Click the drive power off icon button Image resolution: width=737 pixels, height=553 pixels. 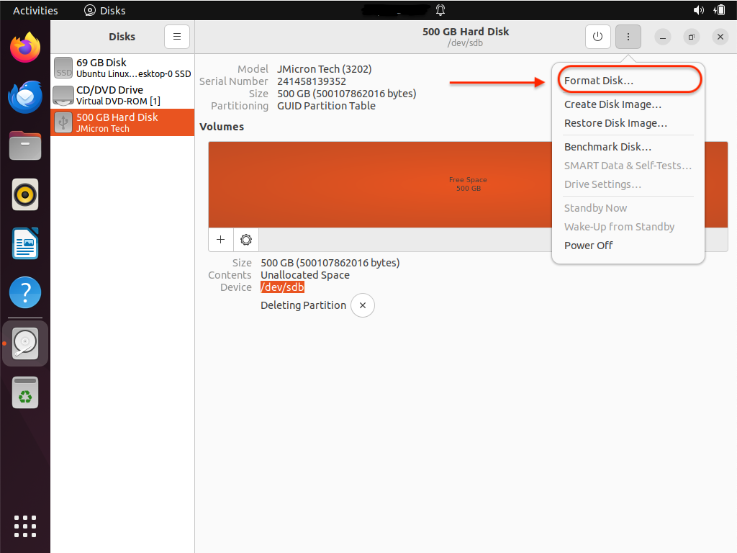[597, 37]
